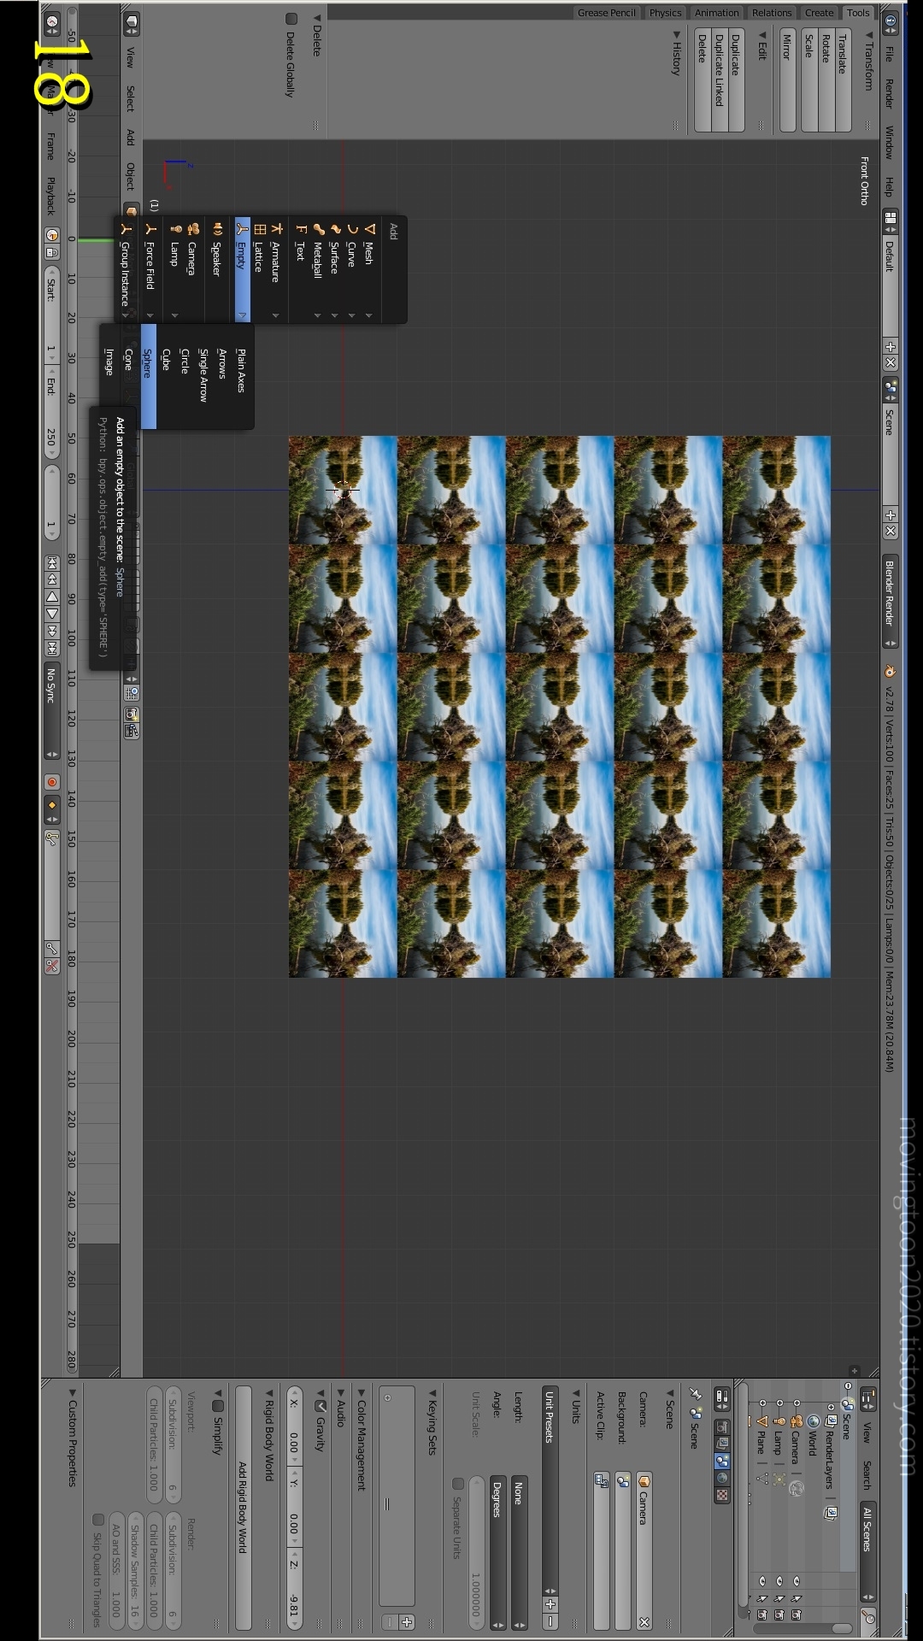Play the animation forward
Screen dimensions: 923x1641
[52, 614]
